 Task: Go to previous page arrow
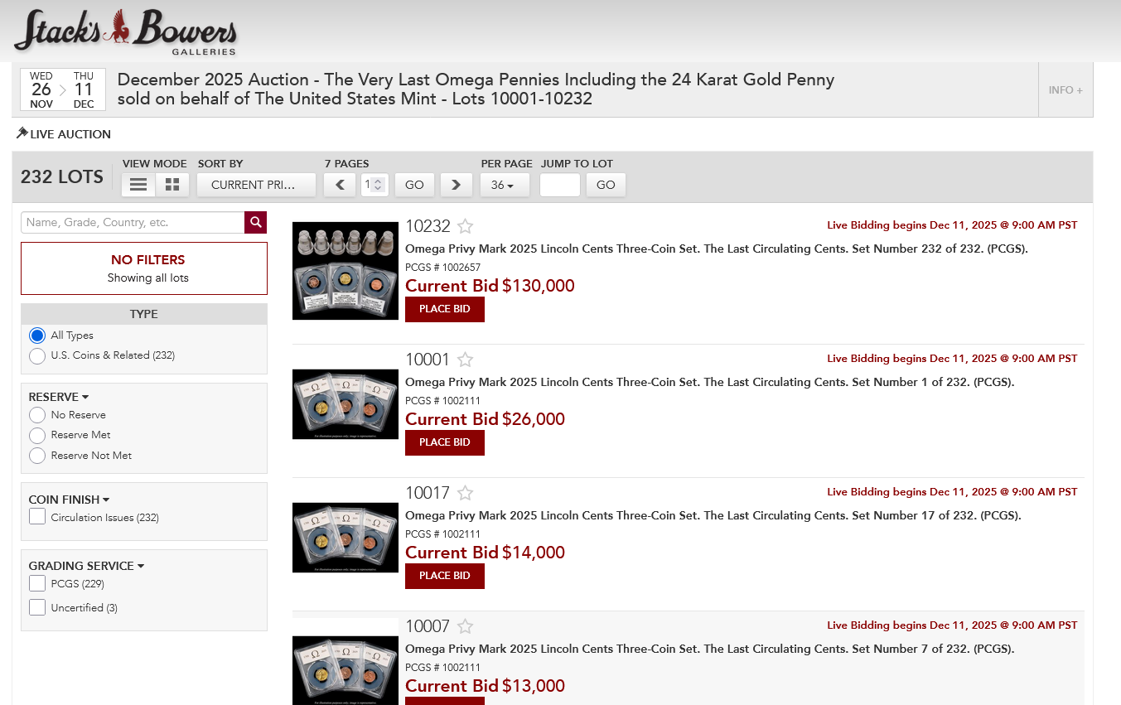coord(340,185)
